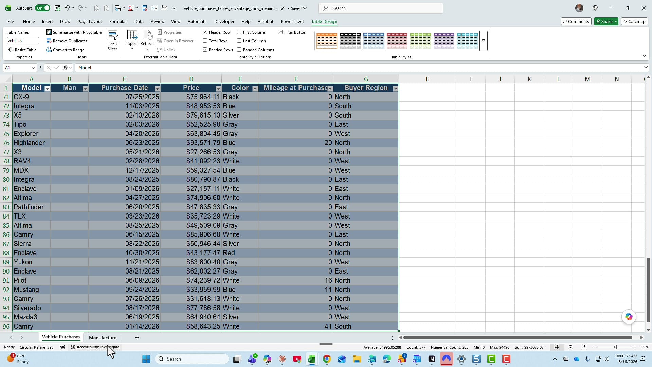Open the Home ribbon tab
The image size is (652, 367).
(x=29, y=21)
